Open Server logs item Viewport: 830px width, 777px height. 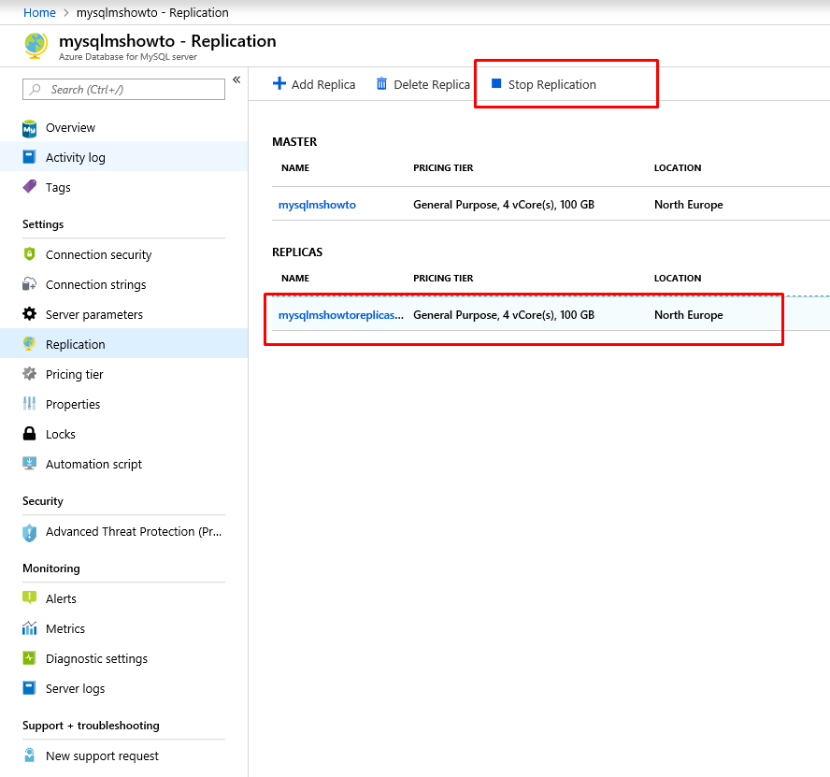pyautogui.click(x=124, y=688)
